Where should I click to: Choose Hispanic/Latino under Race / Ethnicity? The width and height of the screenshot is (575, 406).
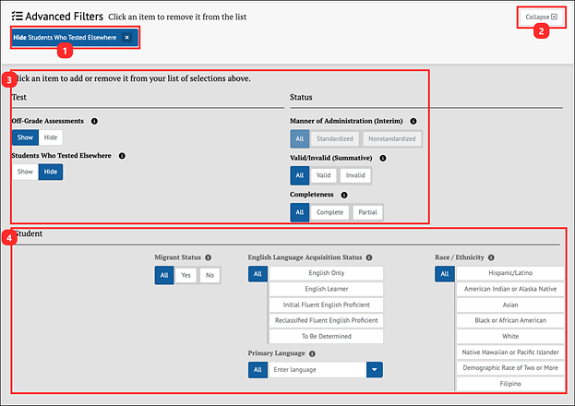click(x=510, y=273)
